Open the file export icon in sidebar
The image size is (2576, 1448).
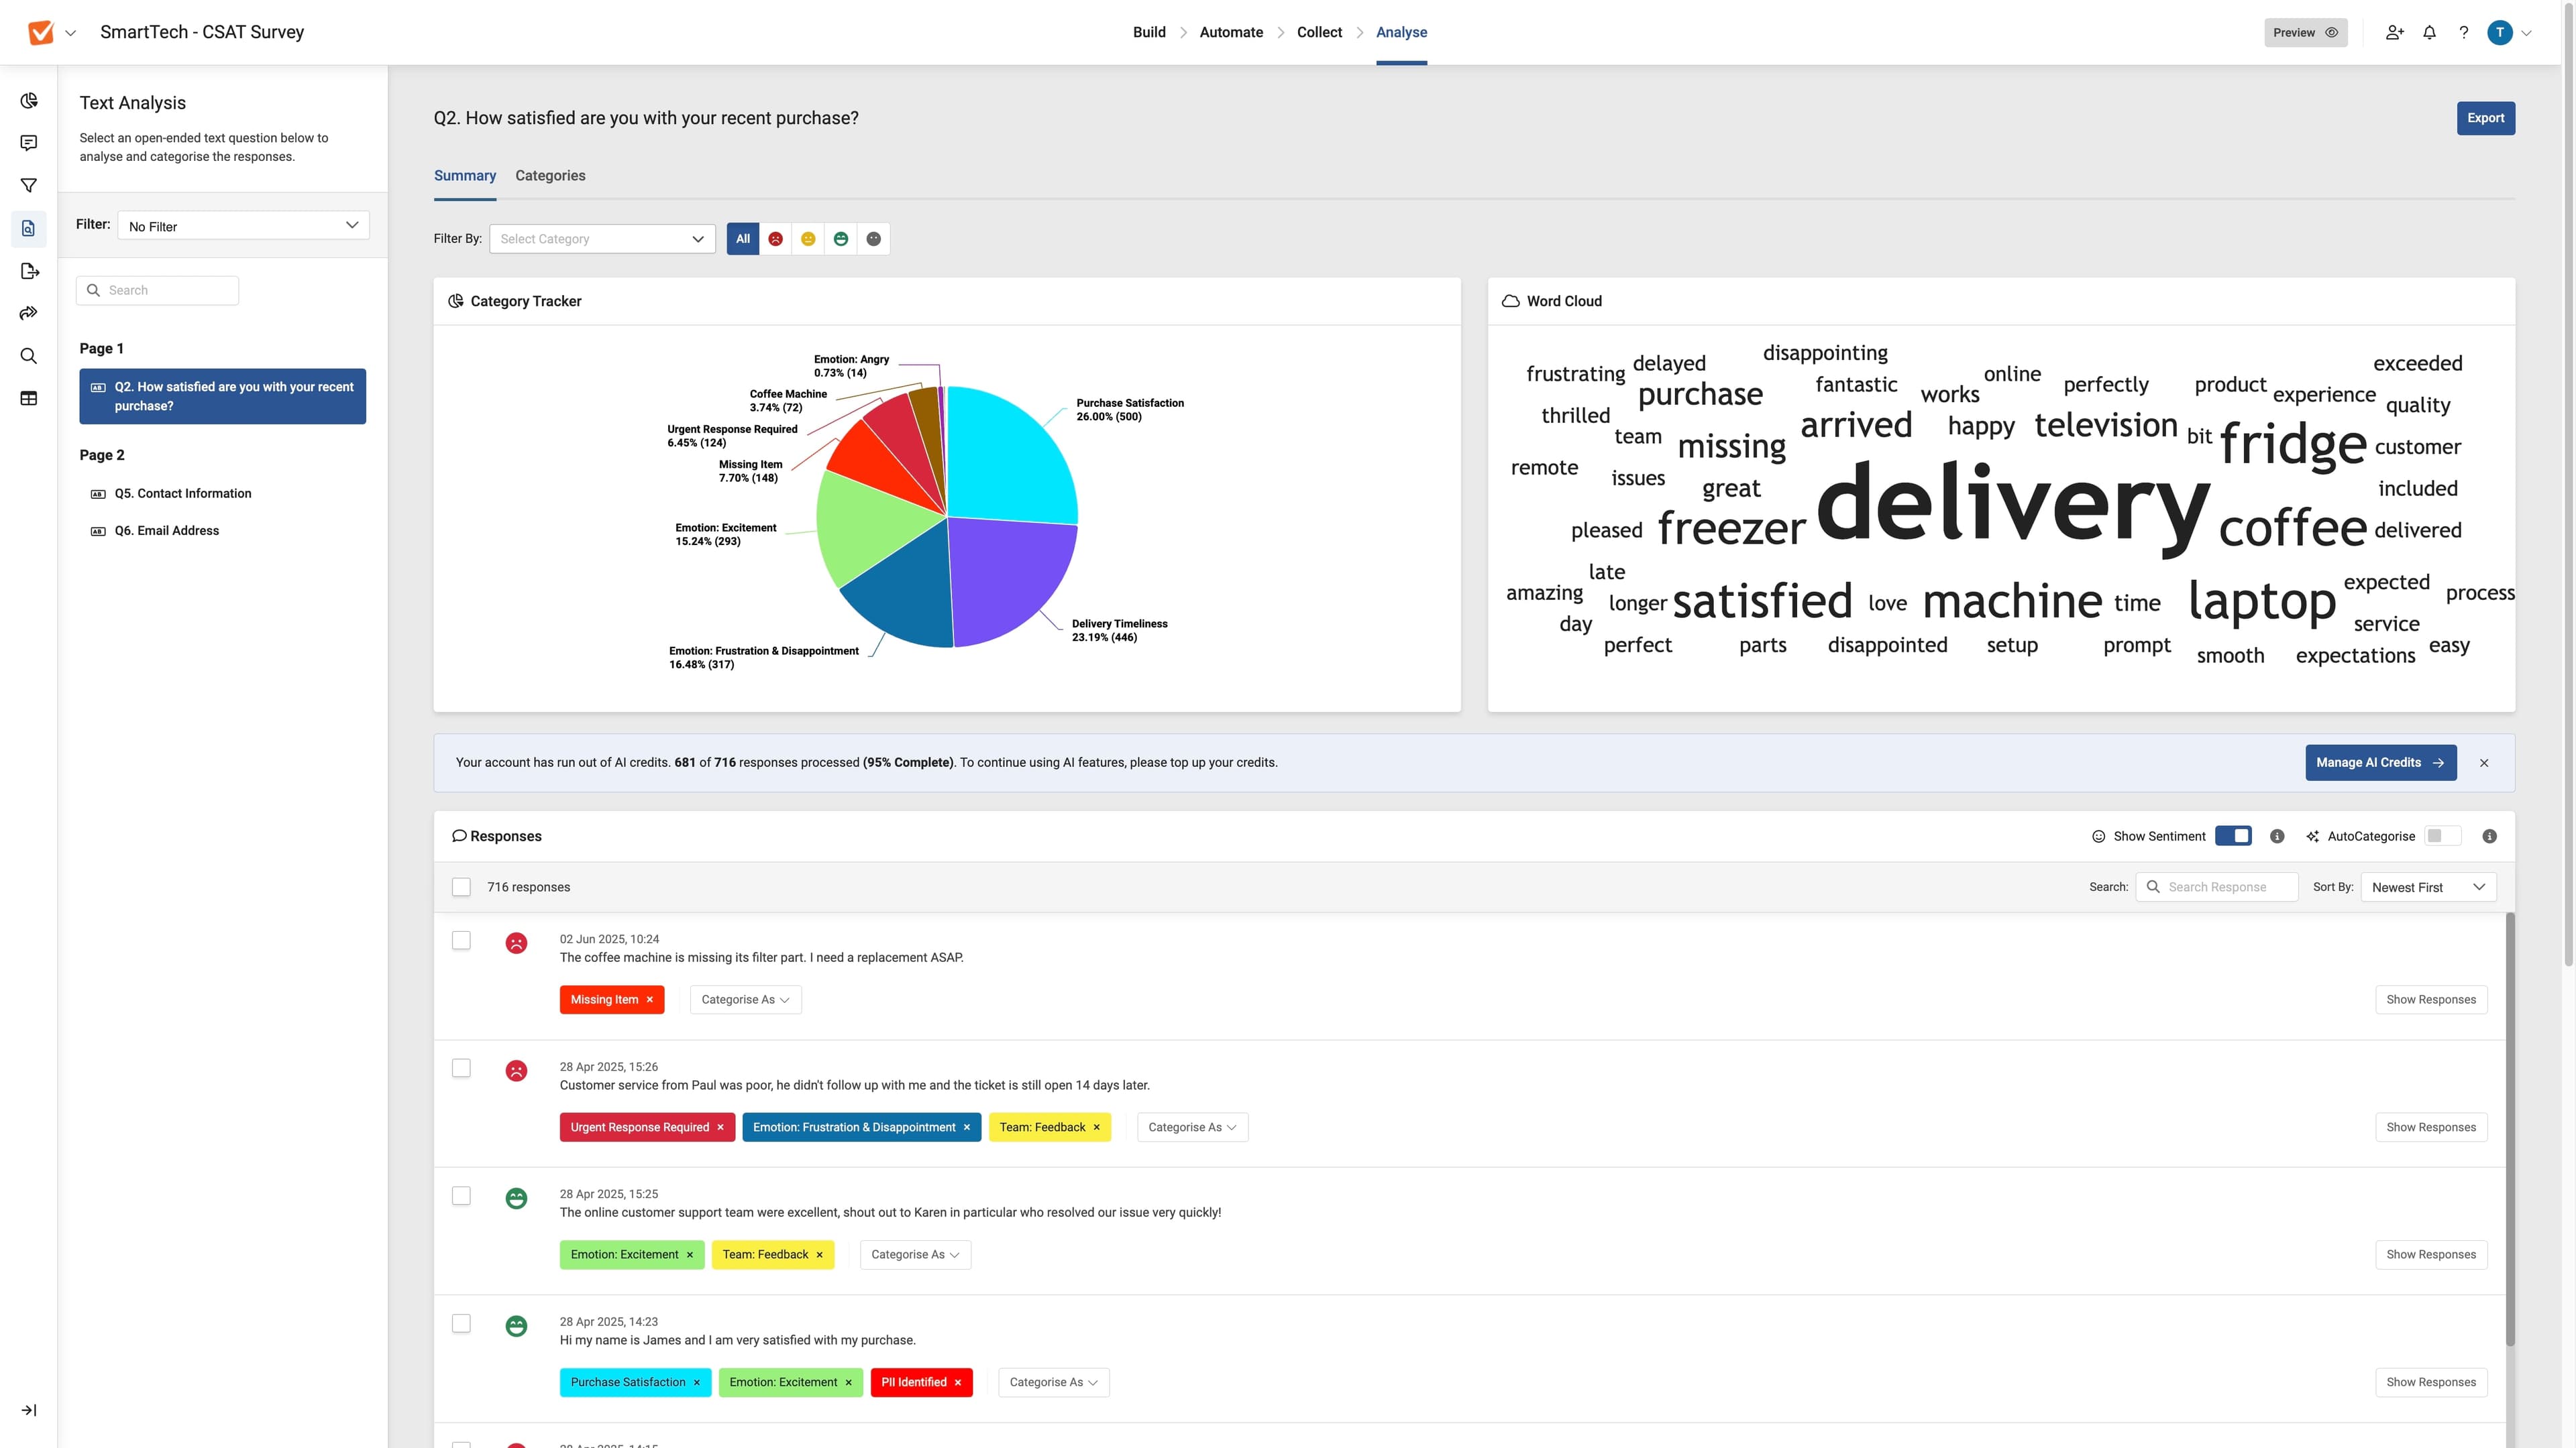coord(29,271)
